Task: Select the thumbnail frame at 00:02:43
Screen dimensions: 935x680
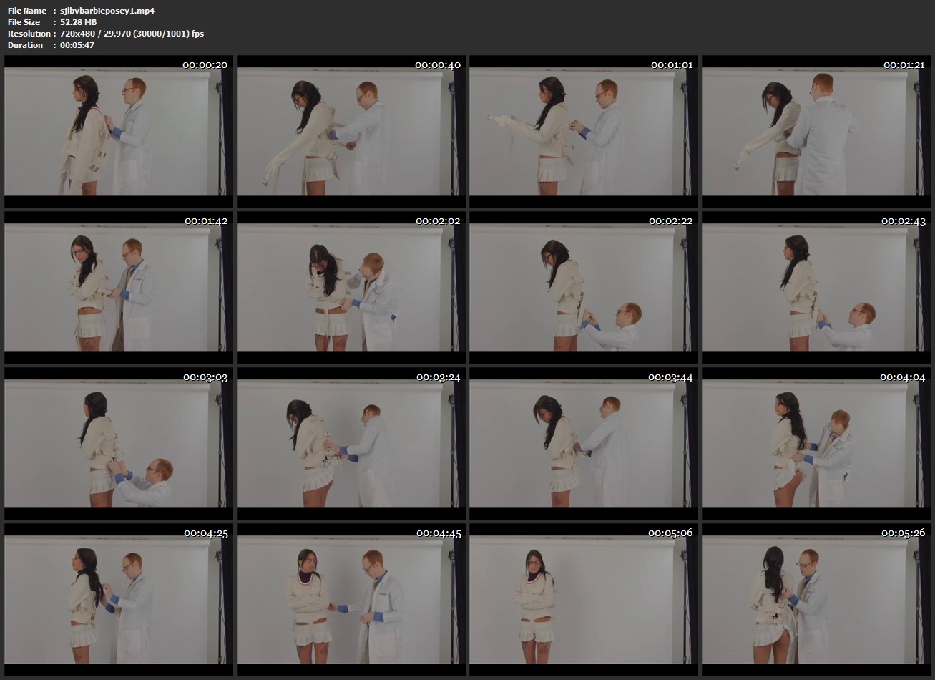Action: [816, 288]
